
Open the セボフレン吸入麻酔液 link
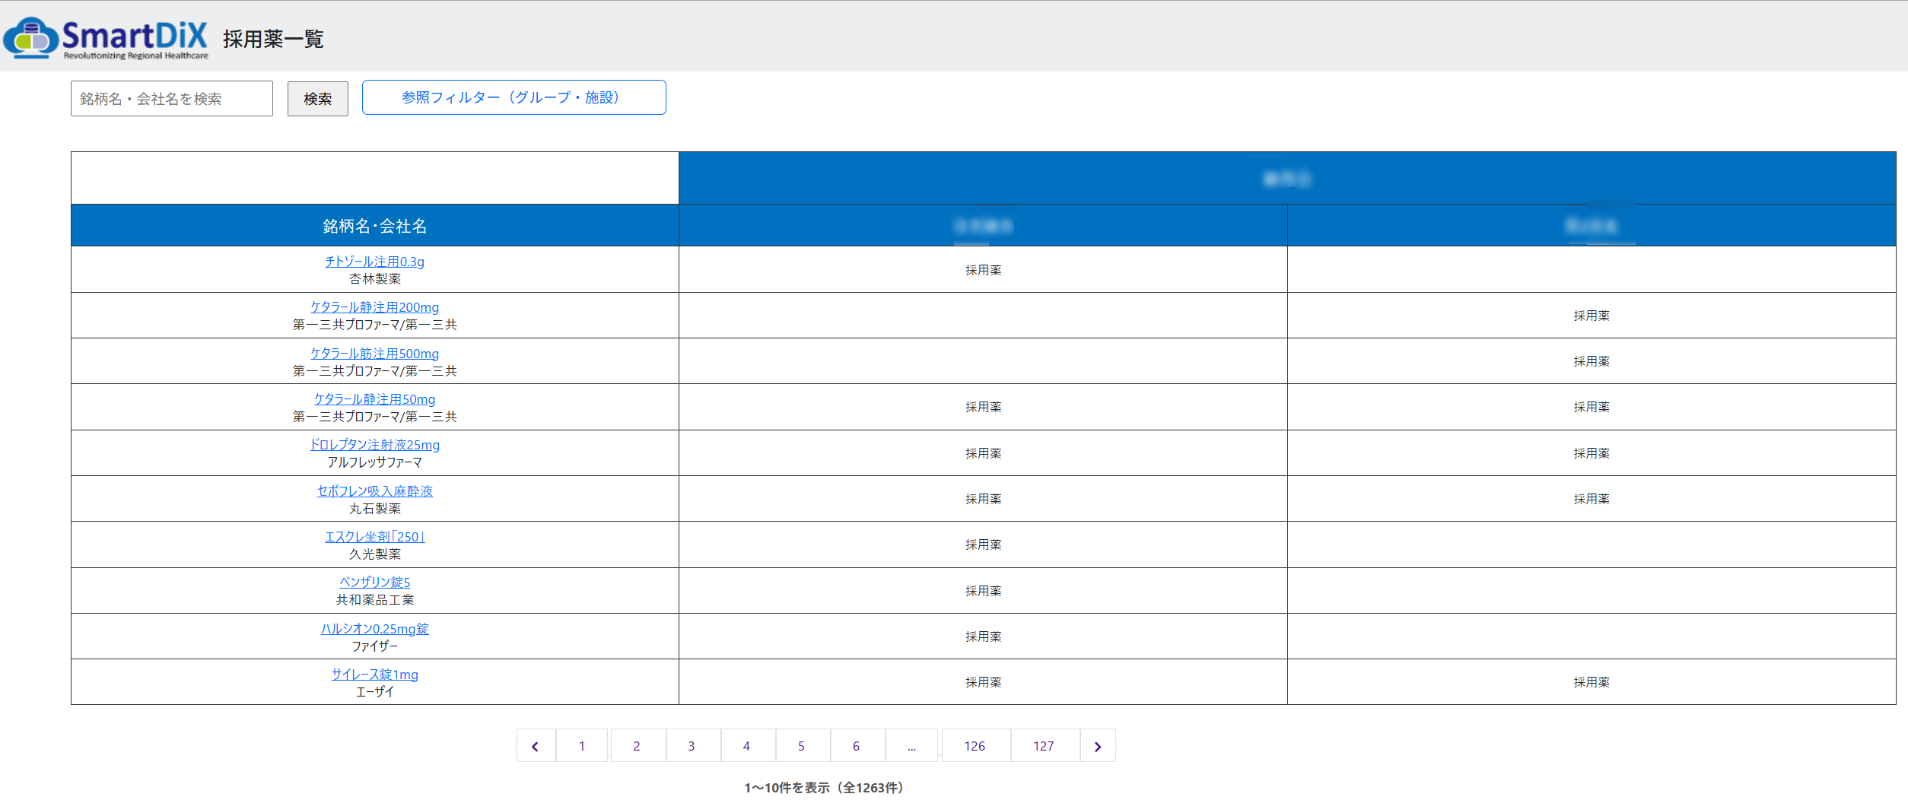(375, 491)
